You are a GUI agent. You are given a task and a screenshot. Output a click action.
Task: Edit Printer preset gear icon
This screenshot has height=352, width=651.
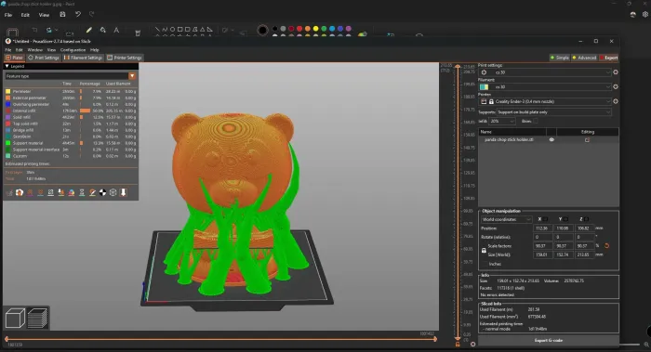[x=616, y=101]
